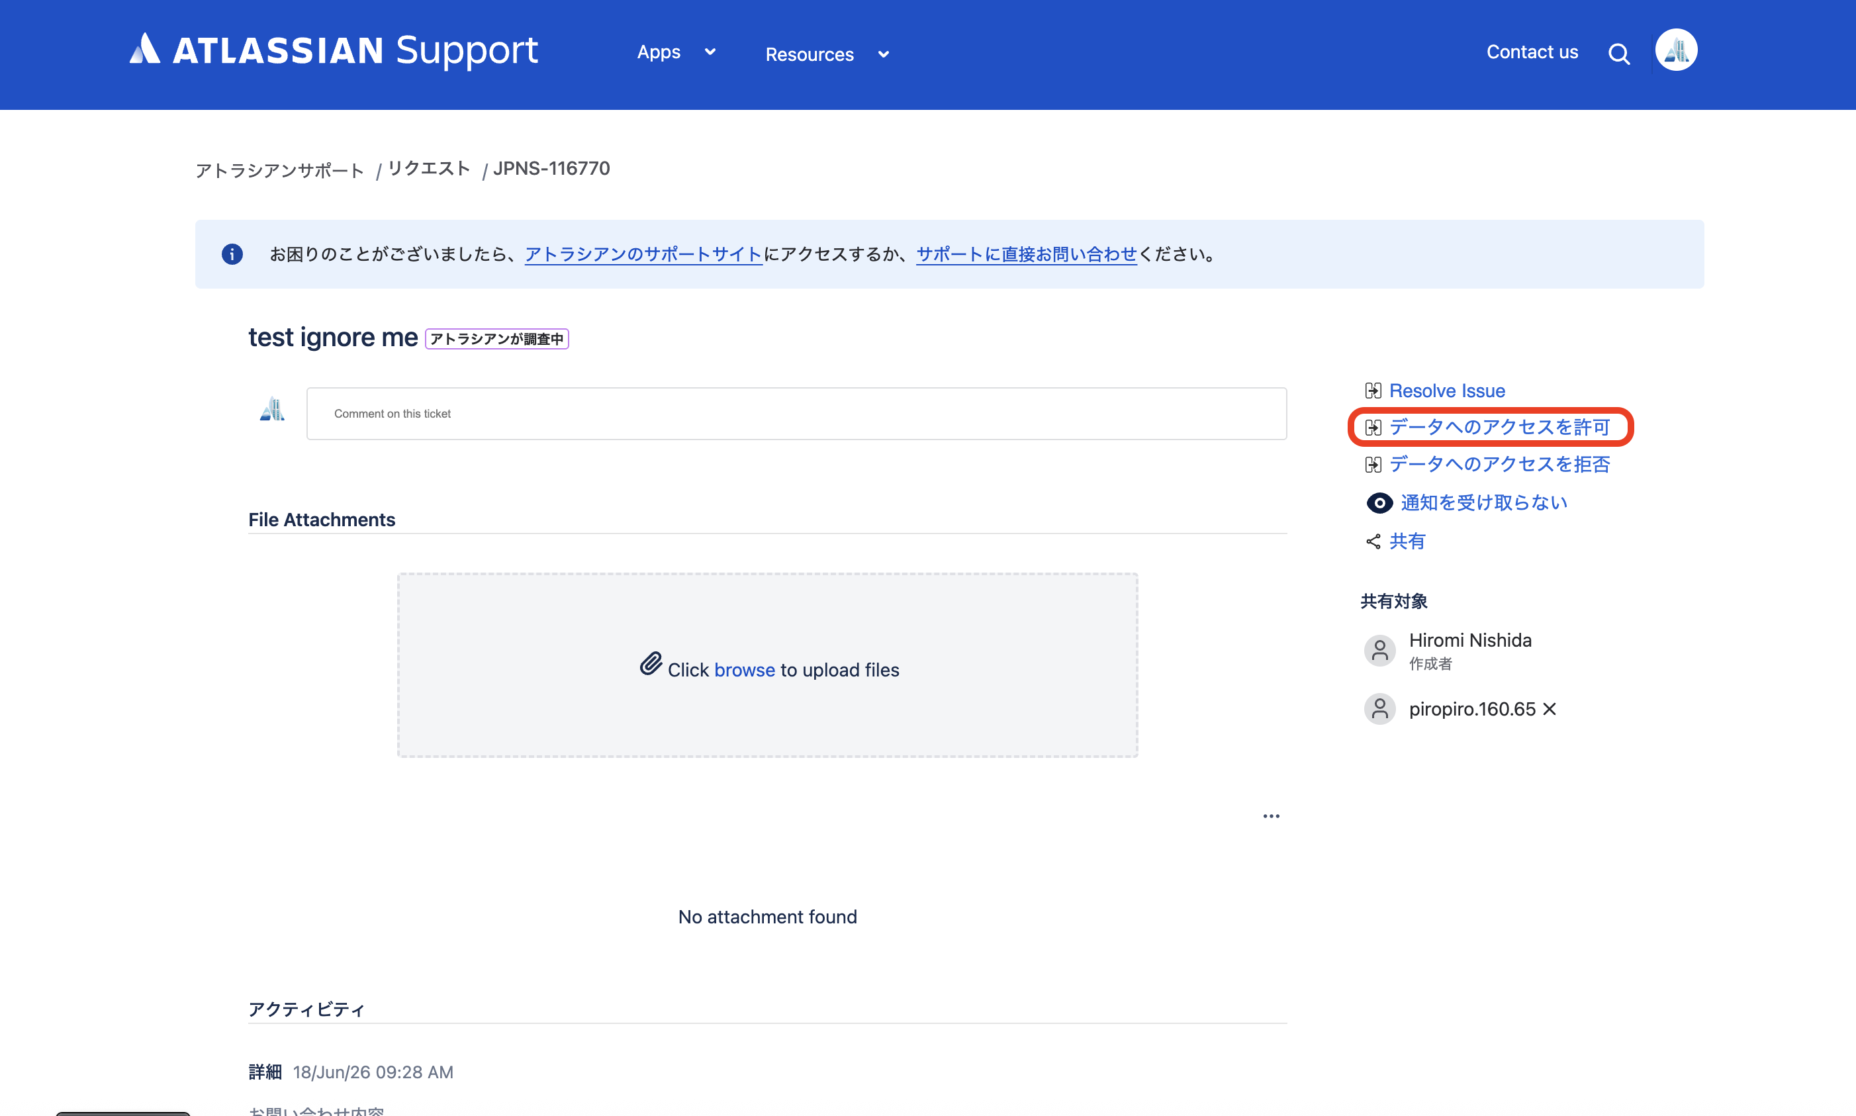
Task: Click the paperclip attachment icon
Action: (651, 664)
